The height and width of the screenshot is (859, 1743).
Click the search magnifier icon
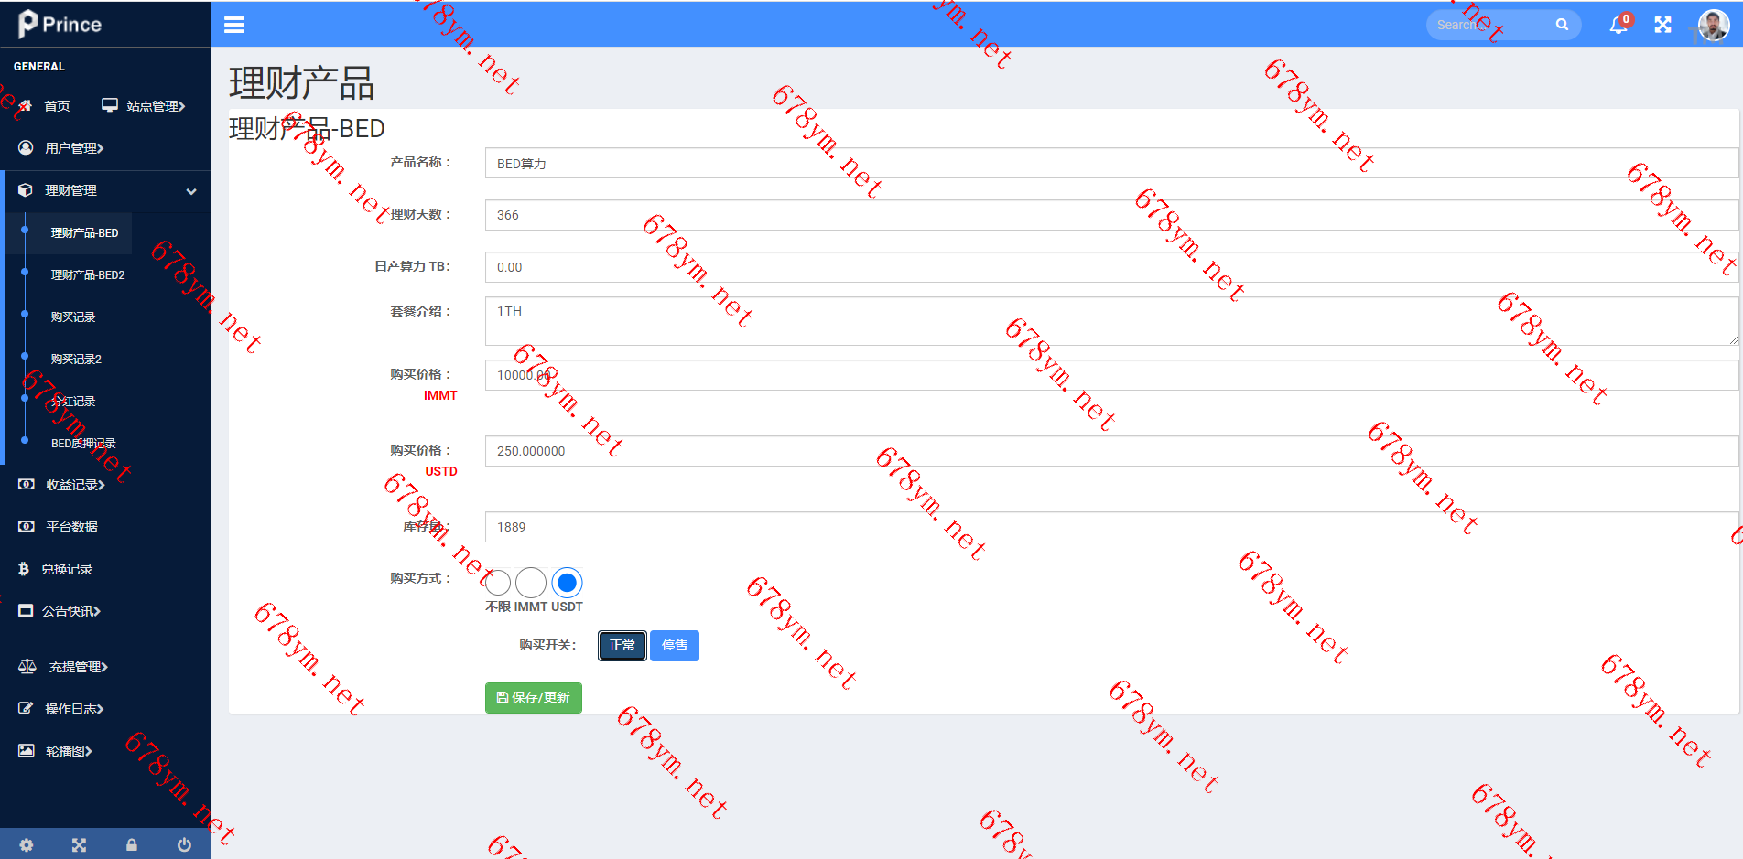pos(1562,25)
